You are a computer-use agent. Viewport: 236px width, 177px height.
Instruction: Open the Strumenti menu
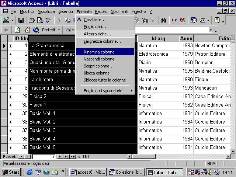pos(119,11)
